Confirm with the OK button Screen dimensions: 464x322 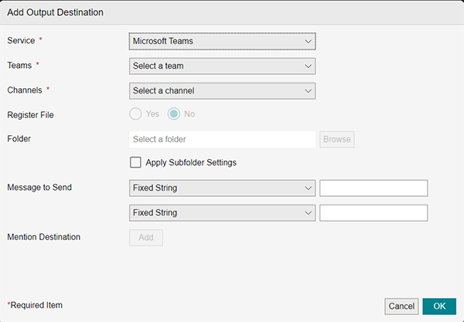tap(439, 307)
